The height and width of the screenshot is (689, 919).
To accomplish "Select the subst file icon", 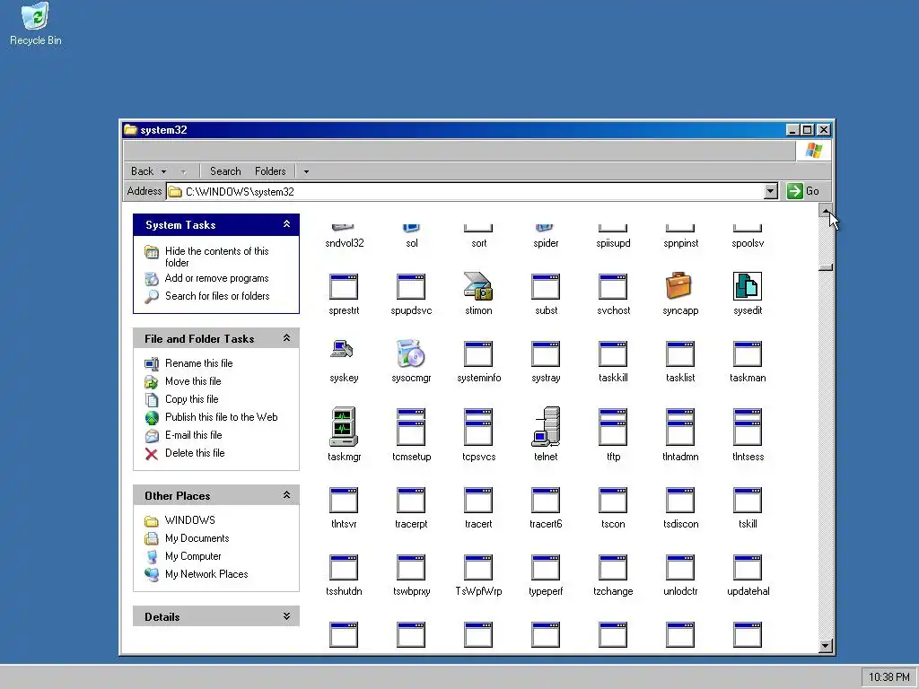I will (546, 286).
